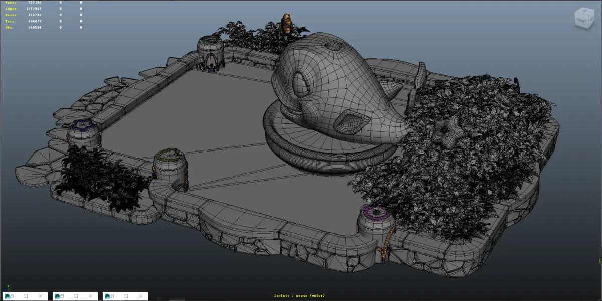Click the face count value 716749
This screenshot has height=301, width=602.
[35, 15]
